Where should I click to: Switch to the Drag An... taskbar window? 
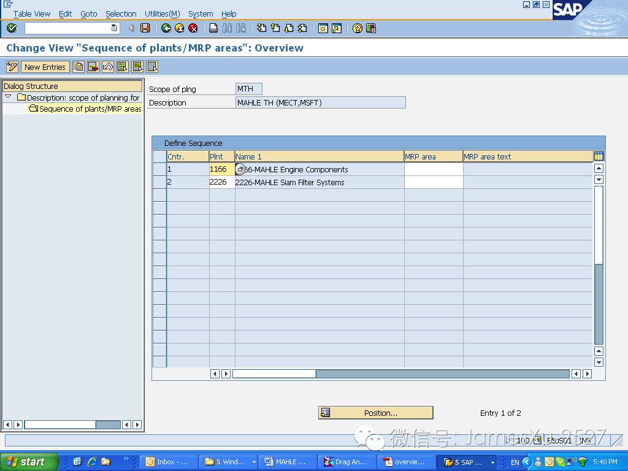348,461
